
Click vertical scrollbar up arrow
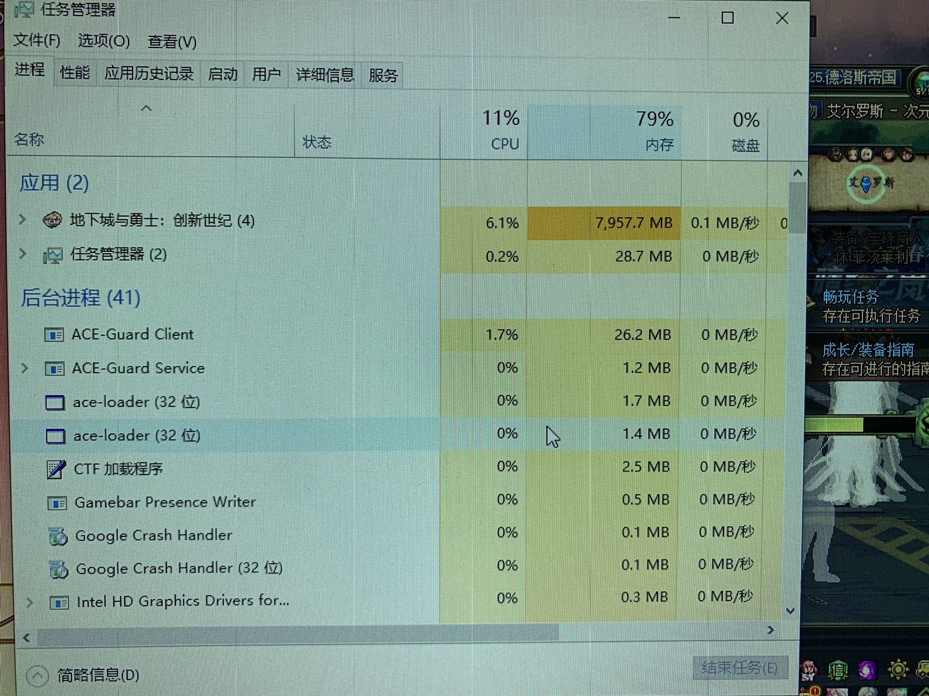coord(798,173)
